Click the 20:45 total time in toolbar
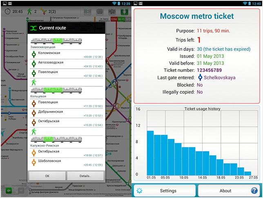 pos(18,11)
